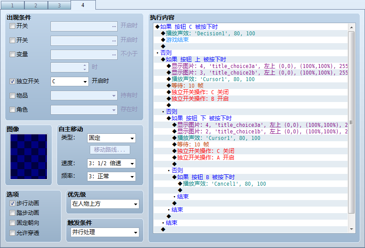Select event page tab 4
365x248 pixels.
click(x=83, y=5)
